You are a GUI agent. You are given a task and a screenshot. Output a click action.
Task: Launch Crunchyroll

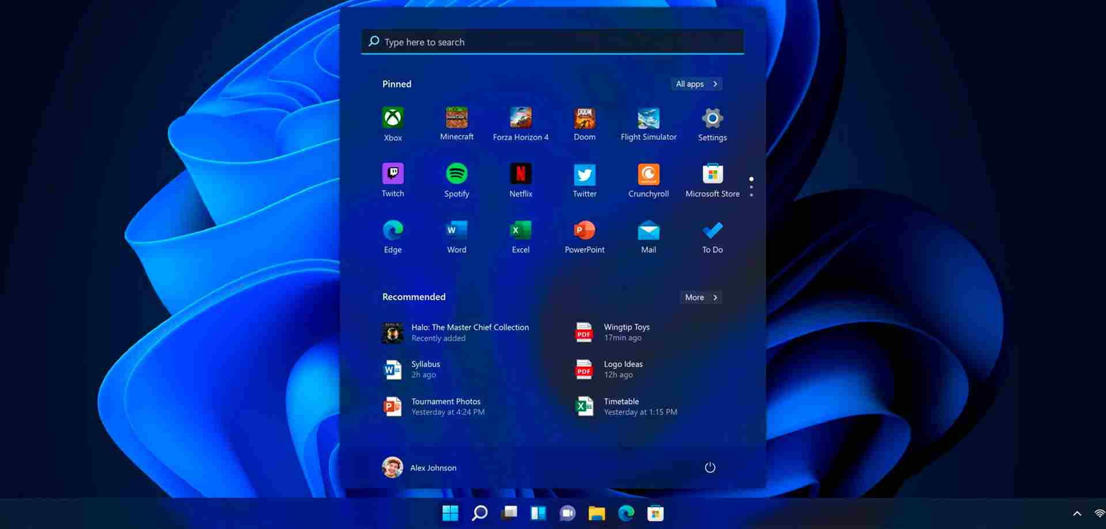click(x=649, y=180)
